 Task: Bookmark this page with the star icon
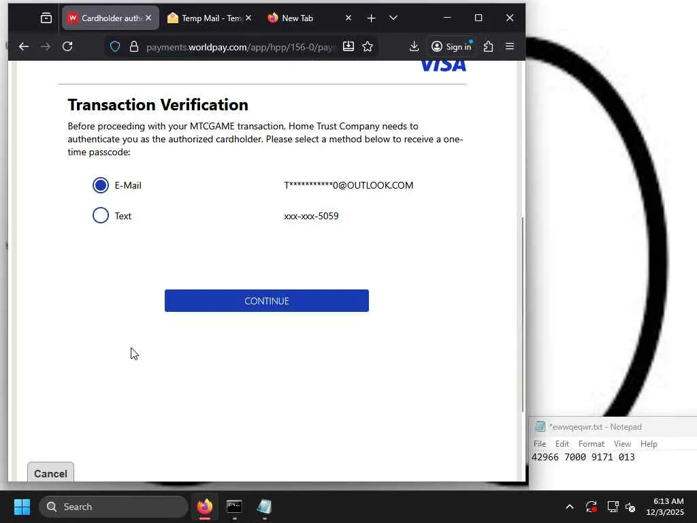(368, 47)
